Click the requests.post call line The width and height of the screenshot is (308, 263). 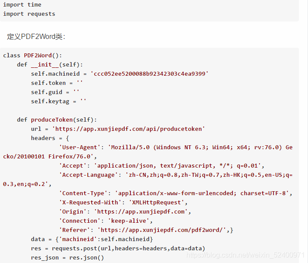[x=118, y=249]
